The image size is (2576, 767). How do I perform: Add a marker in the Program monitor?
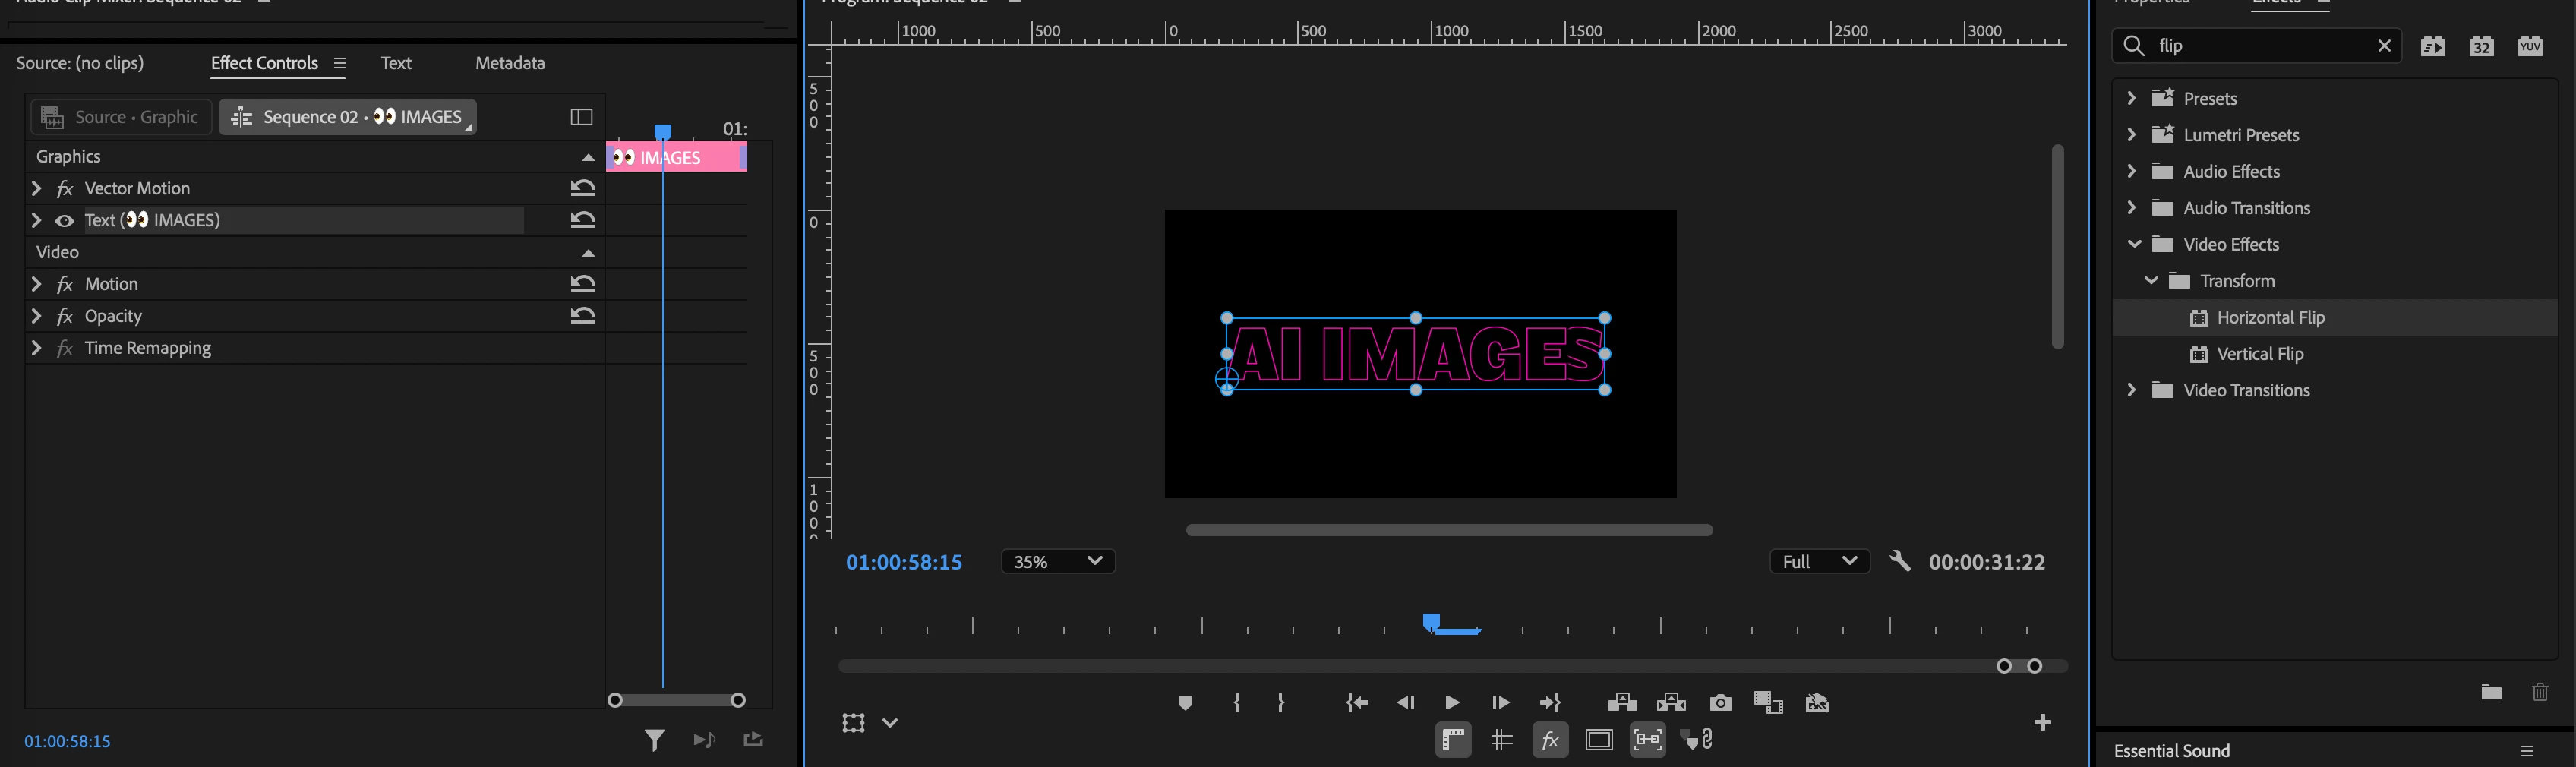pos(1185,703)
